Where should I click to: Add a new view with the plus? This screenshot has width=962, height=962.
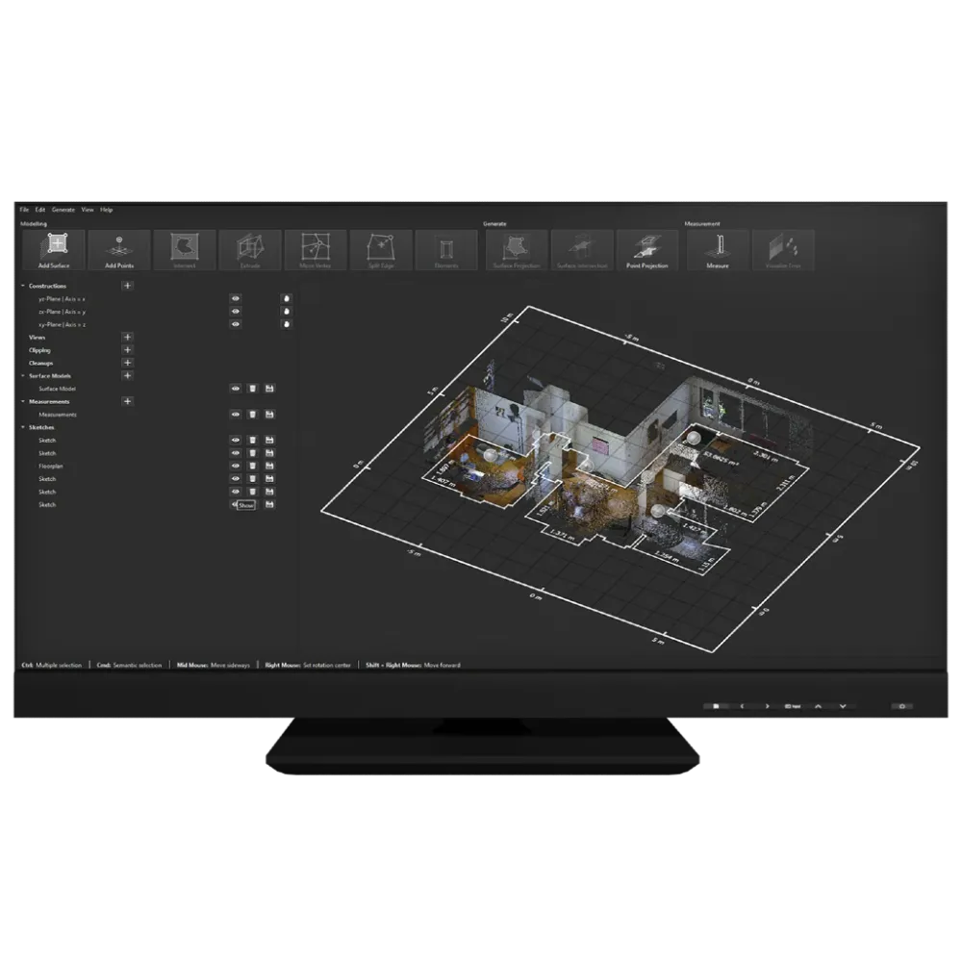(128, 337)
